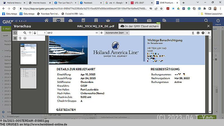Expand the 2022 mail folder
The width and height of the screenshot is (224, 126).
click(3, 105)
